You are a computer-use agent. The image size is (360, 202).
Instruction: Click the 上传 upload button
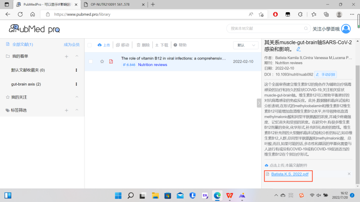pos(104,45)
